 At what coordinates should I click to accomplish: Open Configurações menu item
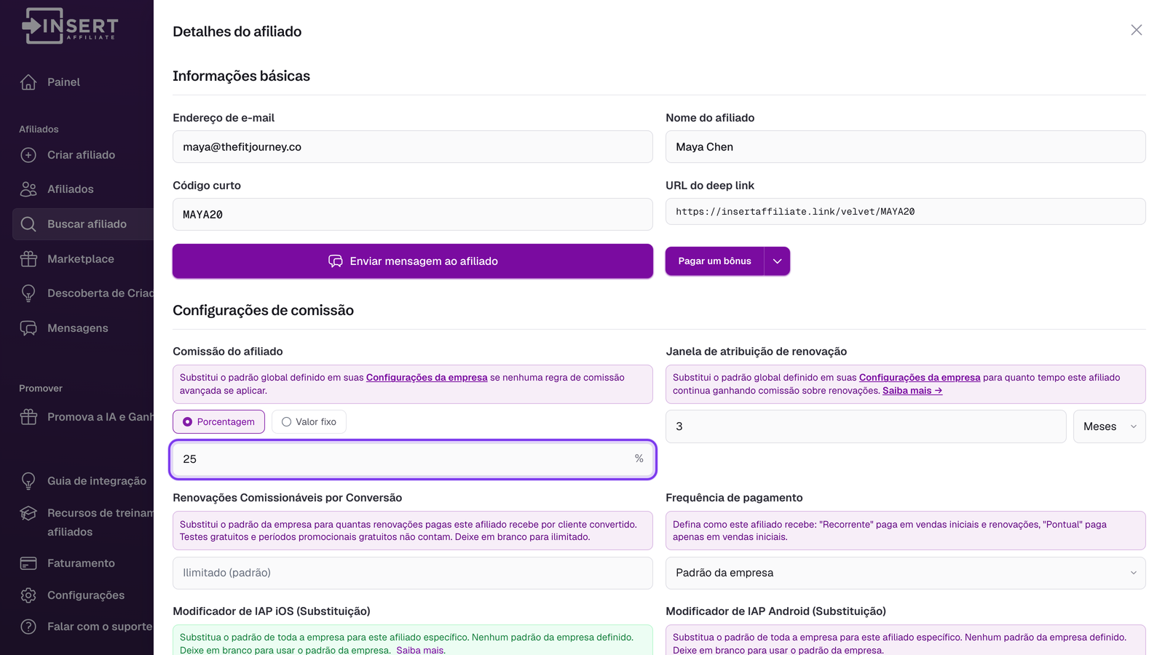point(86,595)
